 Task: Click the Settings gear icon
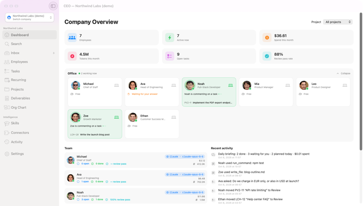7,154
